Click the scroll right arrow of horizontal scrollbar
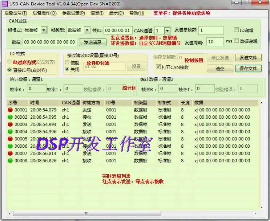Viewport: 270px width, 221px height. coord(255,213)
